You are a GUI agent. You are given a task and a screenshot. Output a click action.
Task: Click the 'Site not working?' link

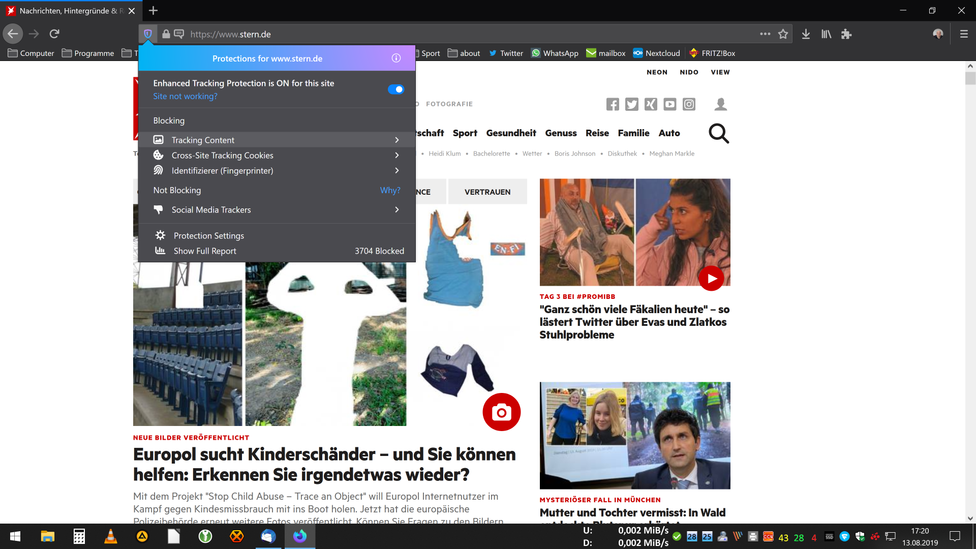click(185, 97)
